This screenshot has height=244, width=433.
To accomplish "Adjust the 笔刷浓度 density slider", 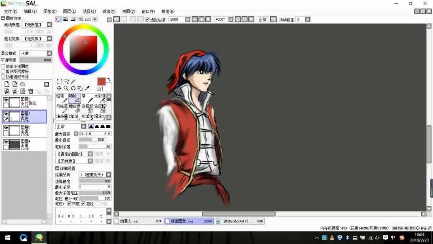I will coord(95,146).
